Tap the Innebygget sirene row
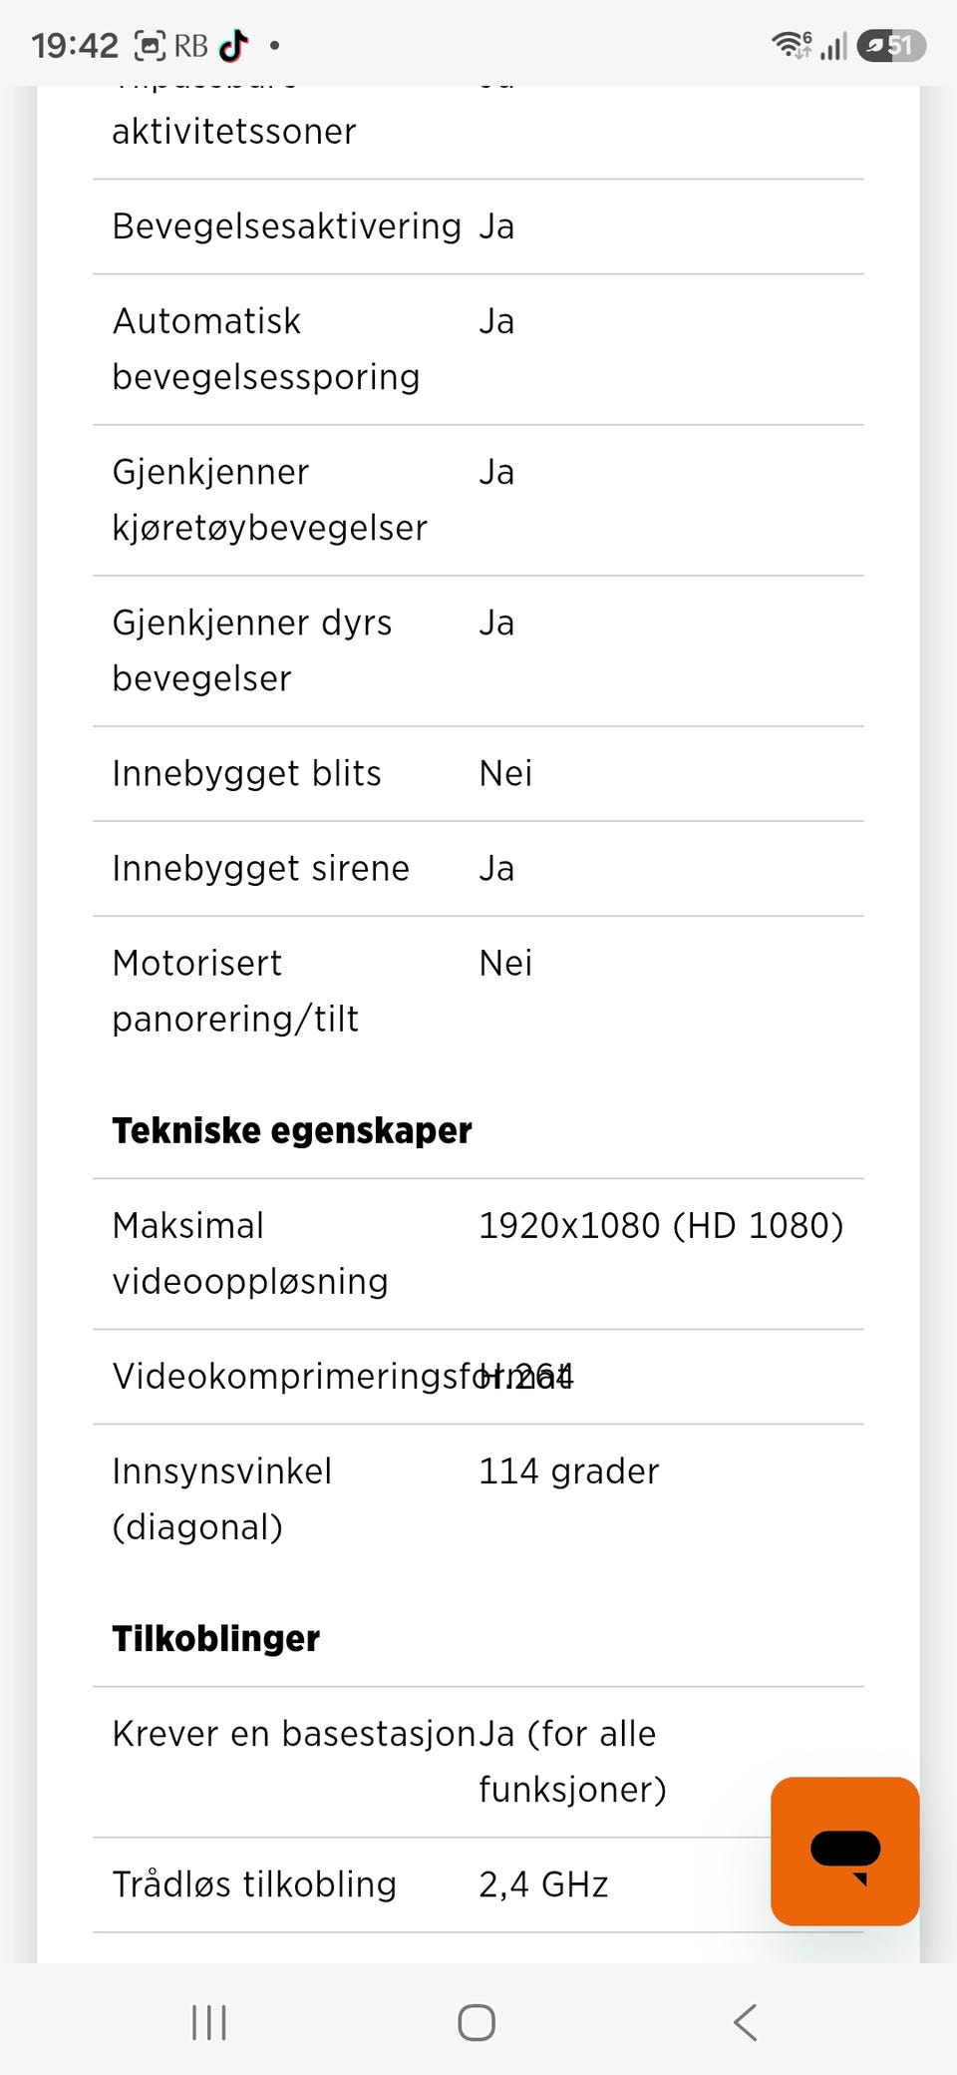The image size is (957, 2075). click(x=478, y=868)
